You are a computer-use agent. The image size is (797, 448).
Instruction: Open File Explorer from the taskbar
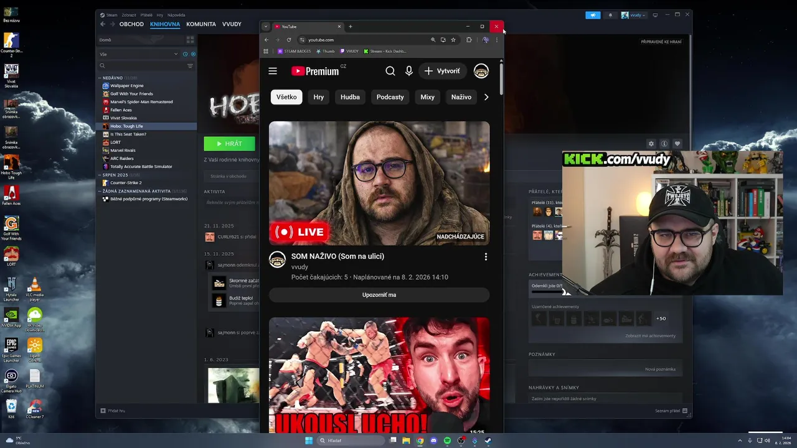[x=406, y=441]
